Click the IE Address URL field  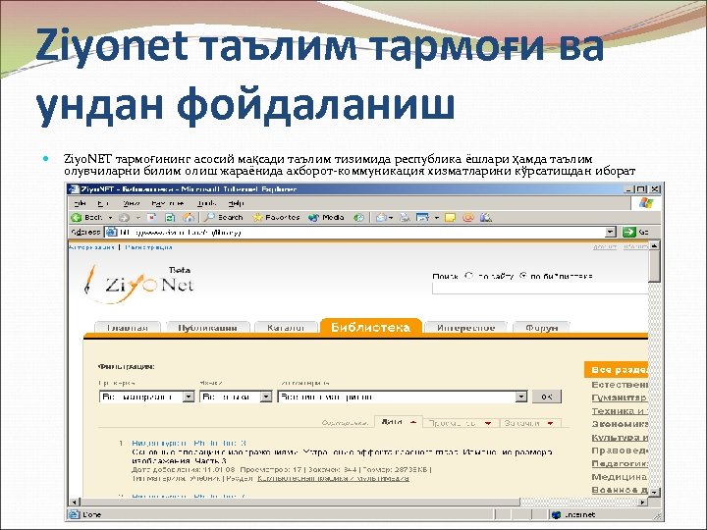click(361, 232)
